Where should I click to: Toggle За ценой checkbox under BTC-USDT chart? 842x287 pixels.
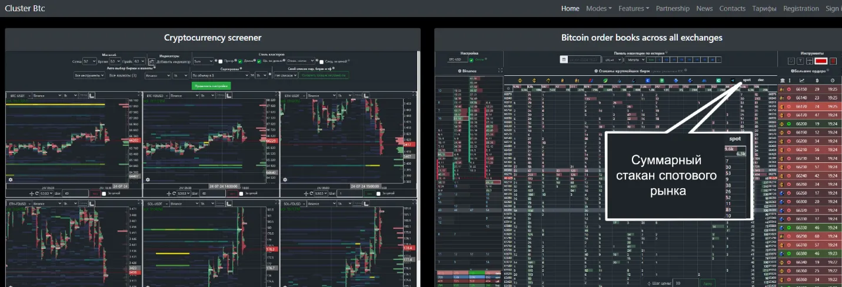(104, 193)
